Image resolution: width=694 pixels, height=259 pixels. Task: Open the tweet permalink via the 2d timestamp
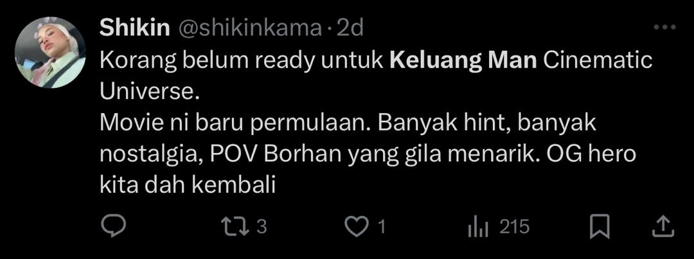(x=350, y=29)
